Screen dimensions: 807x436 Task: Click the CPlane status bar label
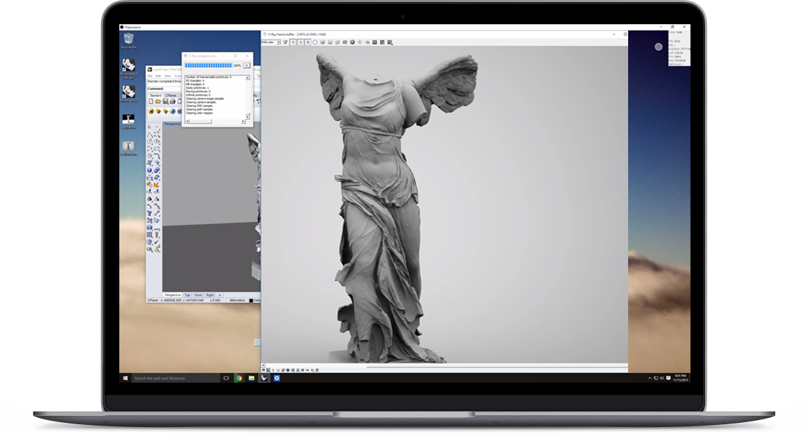tap(153, 300)
